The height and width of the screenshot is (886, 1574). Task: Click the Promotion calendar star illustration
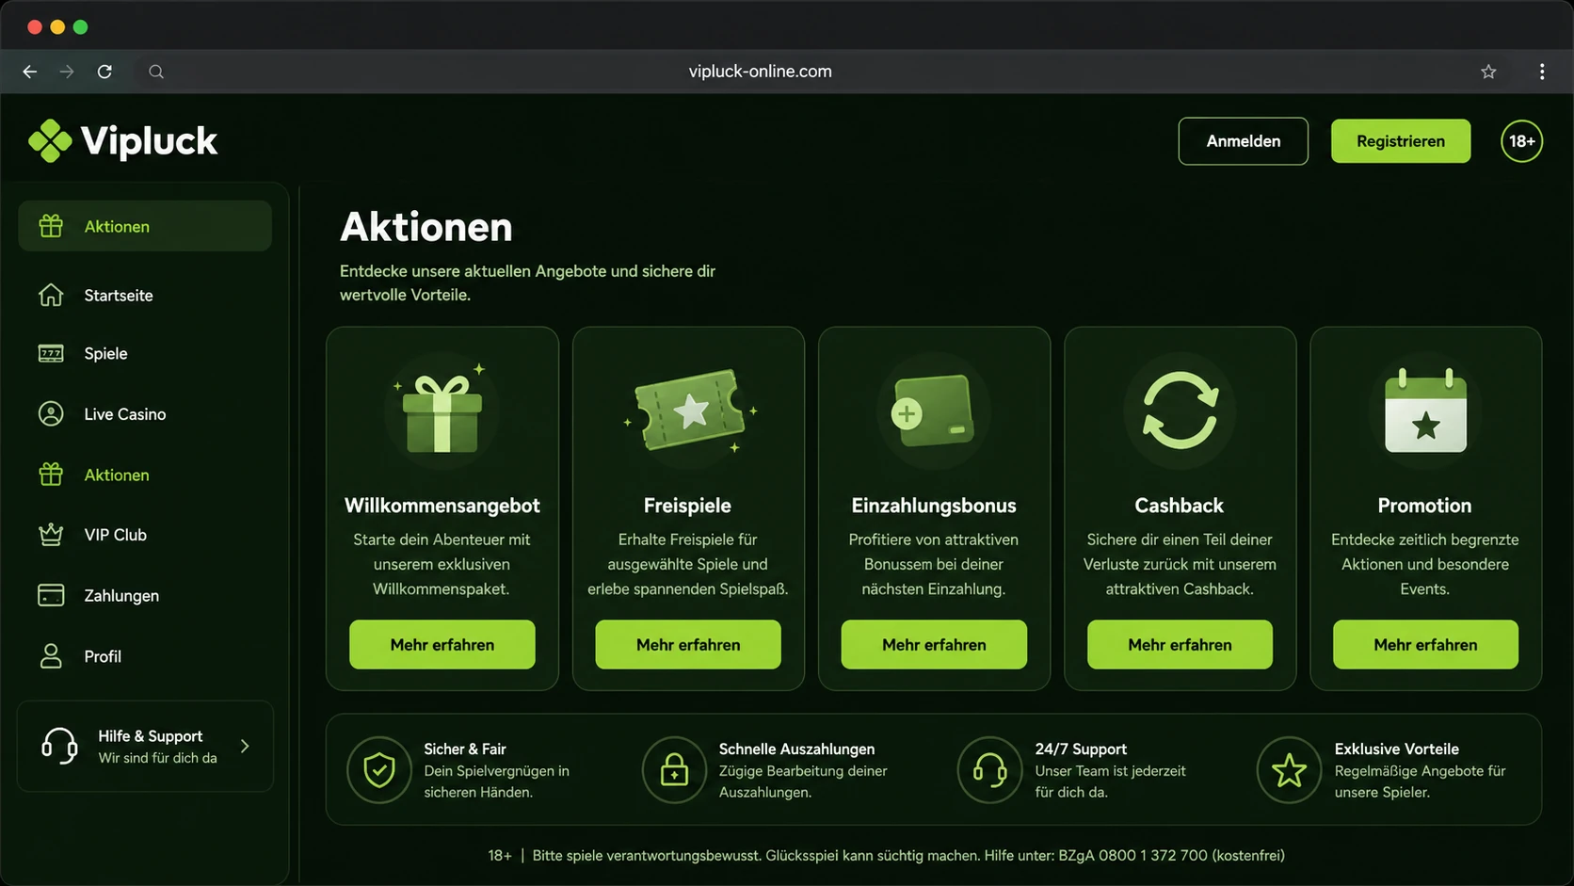coord(1425,411)
